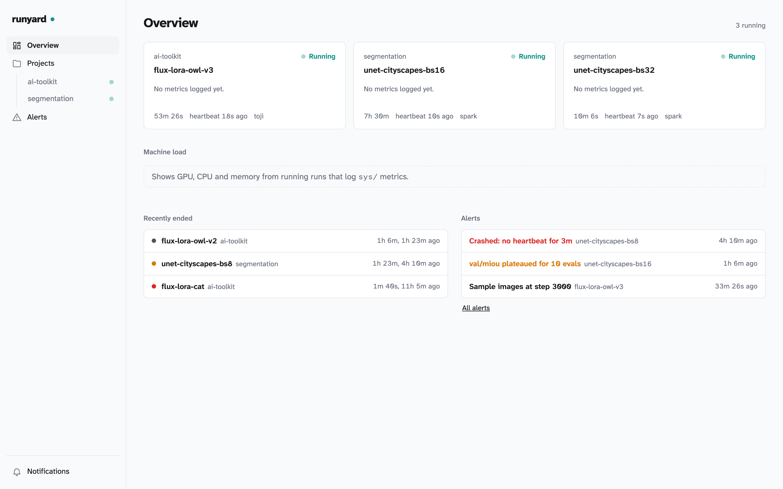The image size is (783, 489).
Task: Open the flux-lora-owl-v3 running card
Action: pyautogui.click(x=245, y=86)
